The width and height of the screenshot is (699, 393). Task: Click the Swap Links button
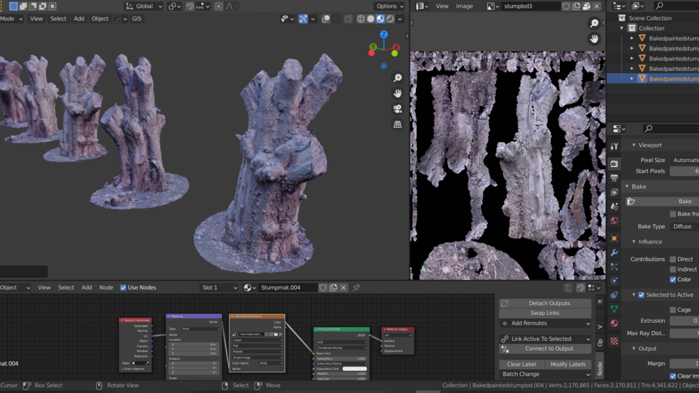click(545, 313)
